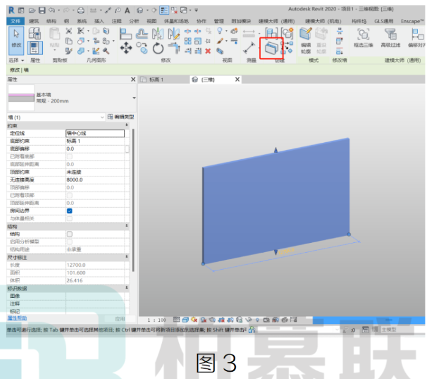
Task: Open the Customize Quick Access Toolbar arrow
Action: (x=196, y=10)
